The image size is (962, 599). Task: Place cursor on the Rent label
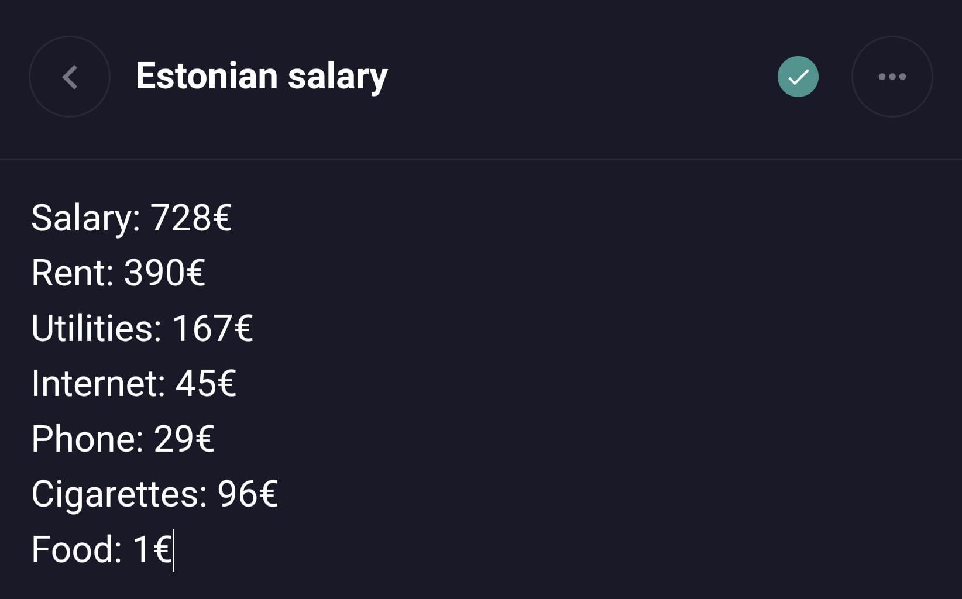(71, 273)
